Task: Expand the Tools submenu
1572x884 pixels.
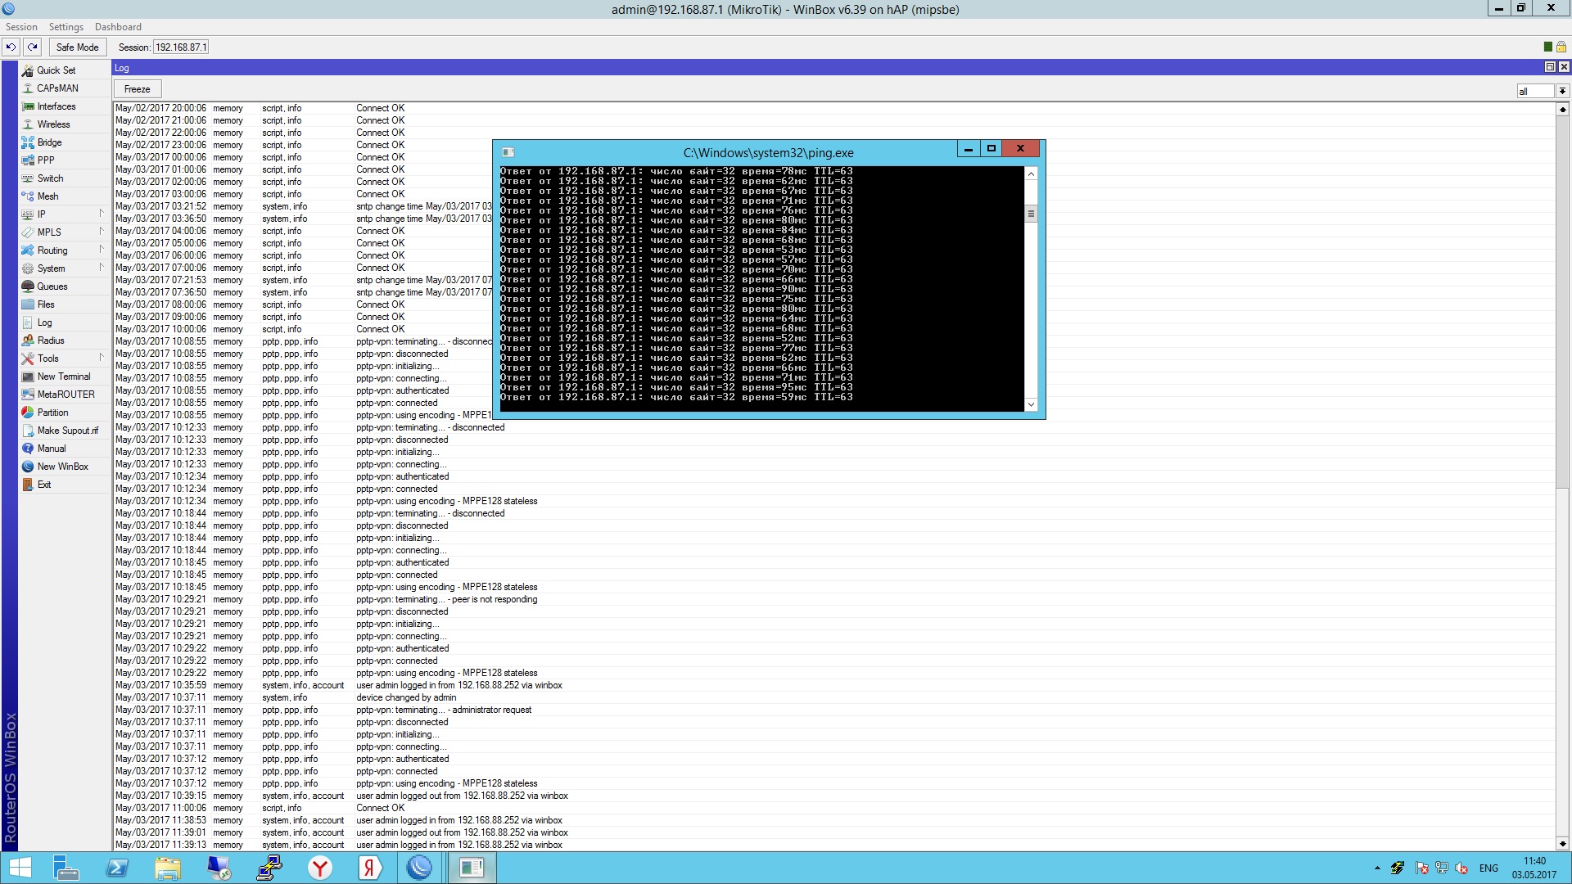Action: pos(102,358)
